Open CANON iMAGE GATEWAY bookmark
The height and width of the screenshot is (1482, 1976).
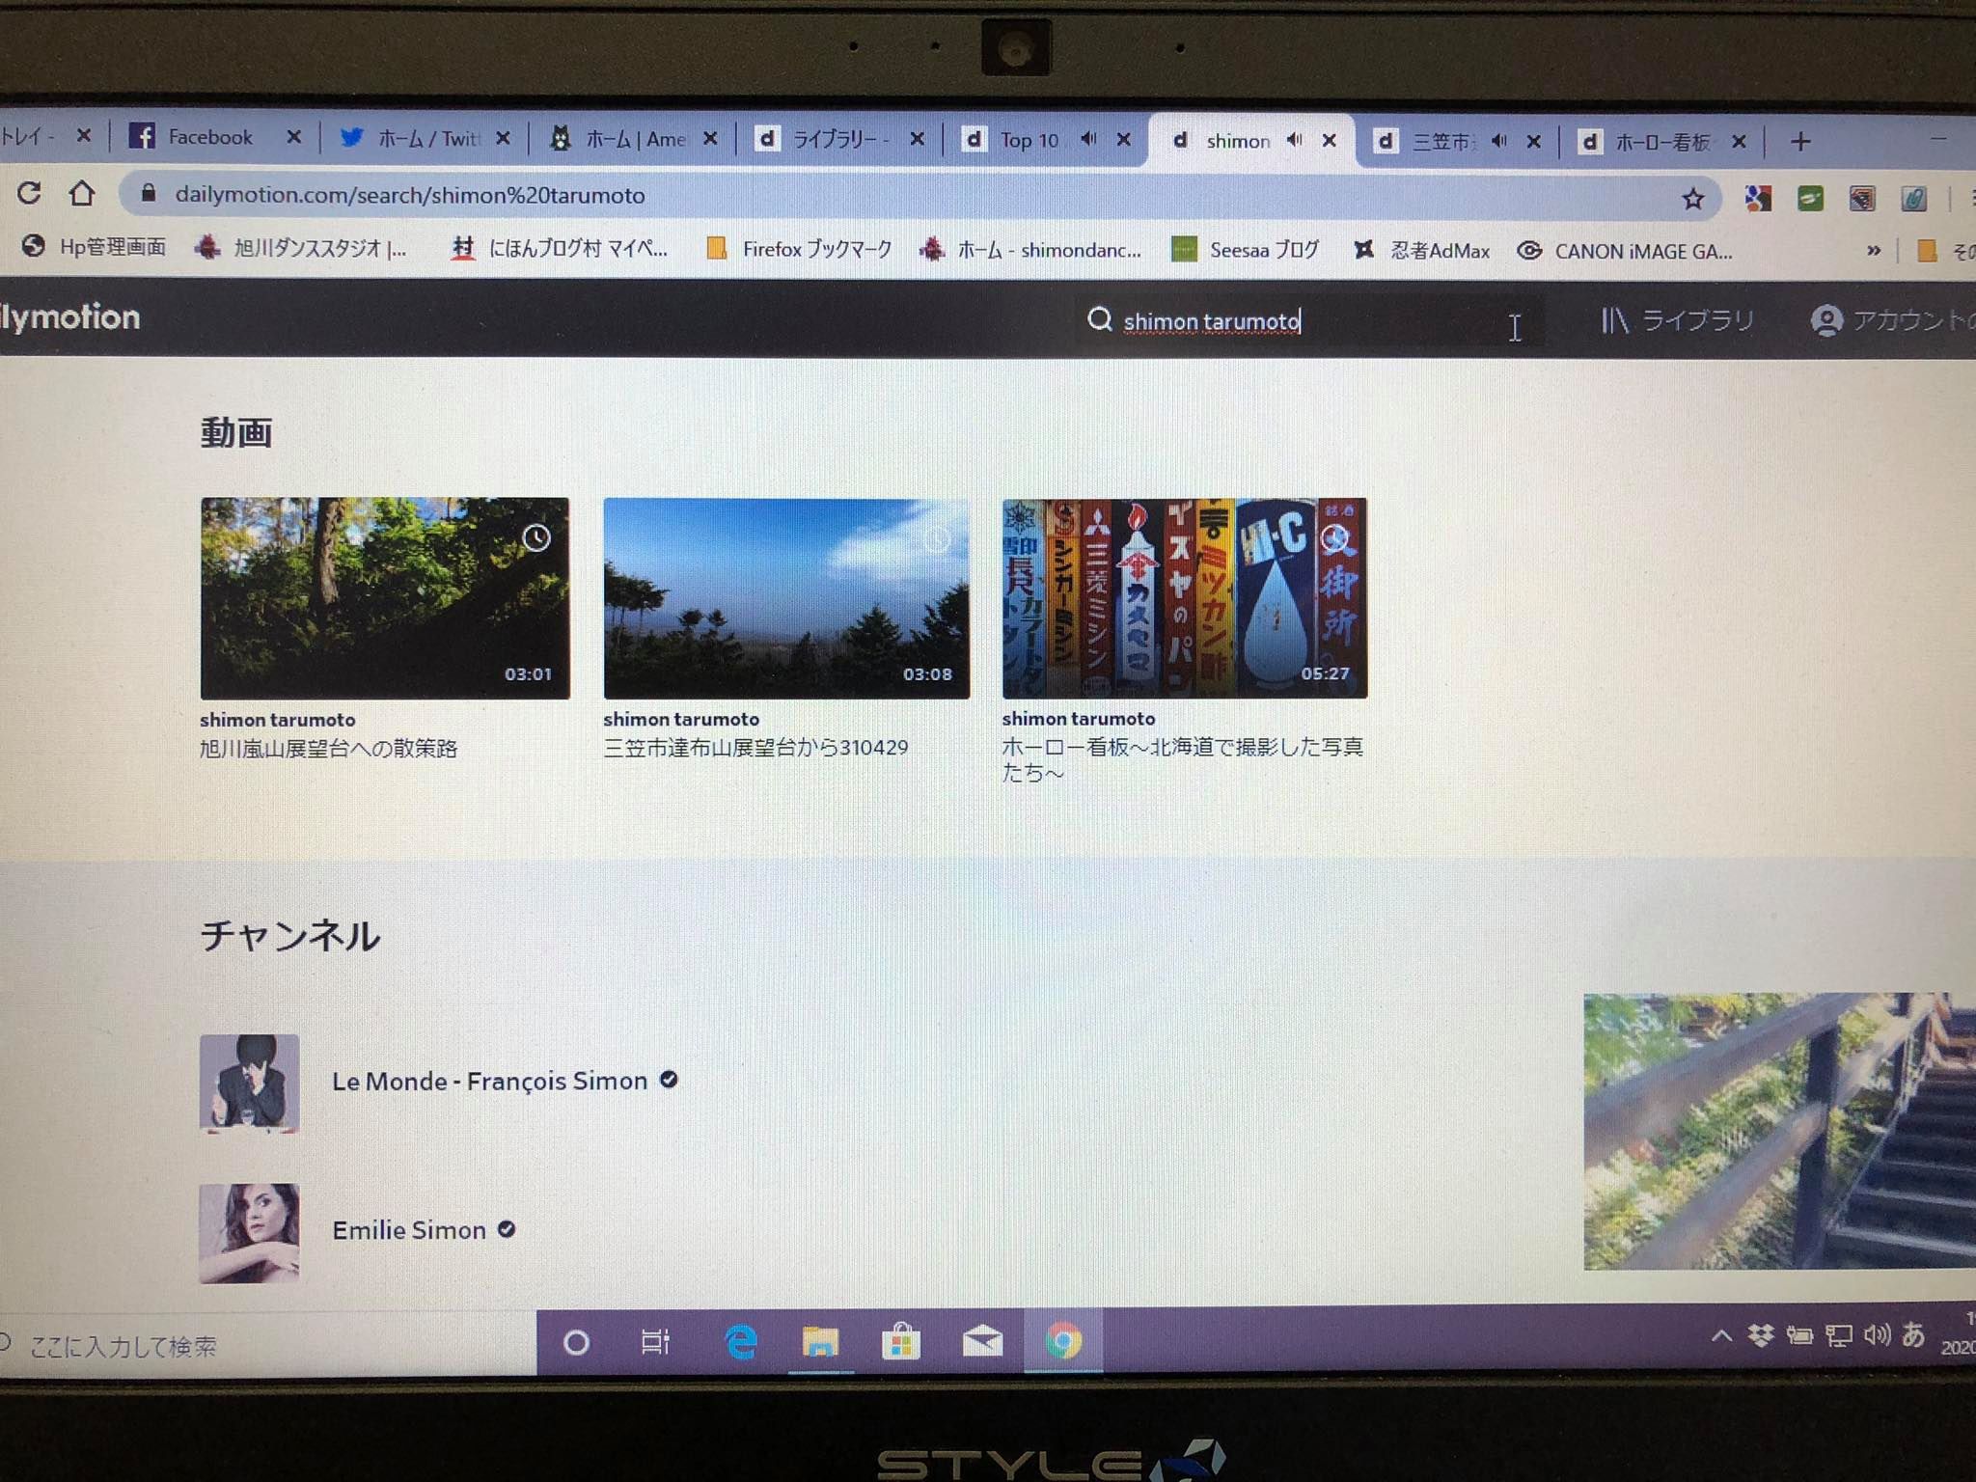click(1625, 251)
